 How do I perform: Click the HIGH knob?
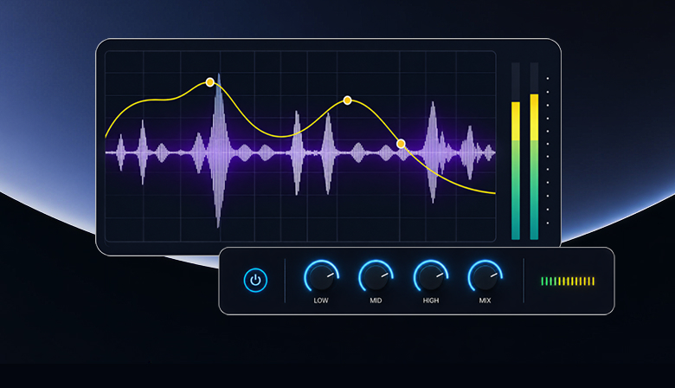(x=430, y=276)
